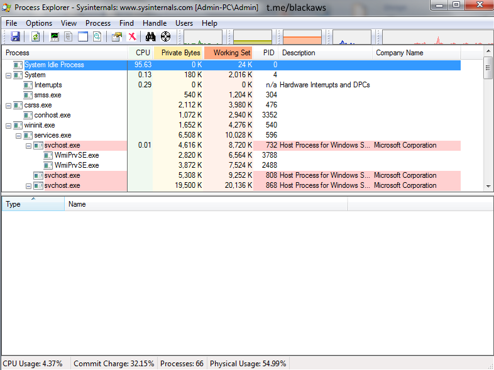Click the process list vertical scrollbar thumb

pos(488,68)
